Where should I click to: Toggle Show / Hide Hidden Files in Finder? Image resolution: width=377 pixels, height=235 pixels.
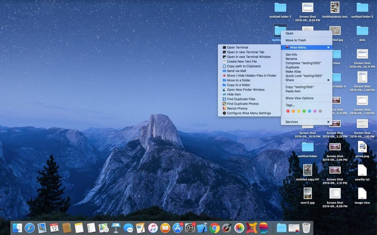tap(251, 76)
